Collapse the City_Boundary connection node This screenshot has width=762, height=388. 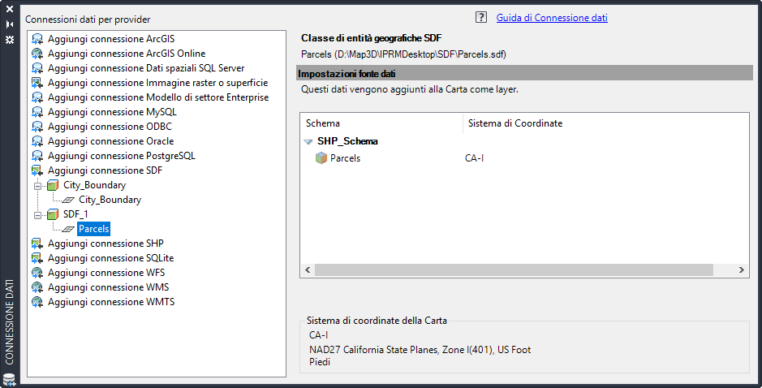coord(37,185)
